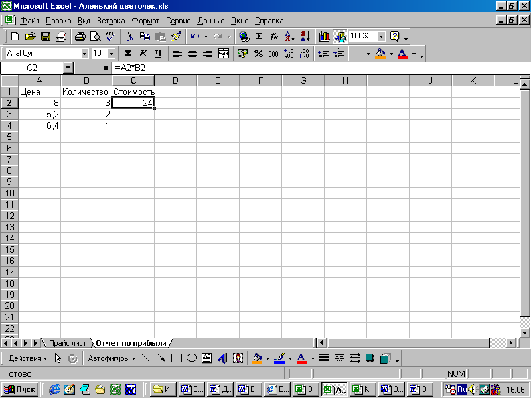Toggle Select Objects pointer on drawing toolbar

pos(58,358)
